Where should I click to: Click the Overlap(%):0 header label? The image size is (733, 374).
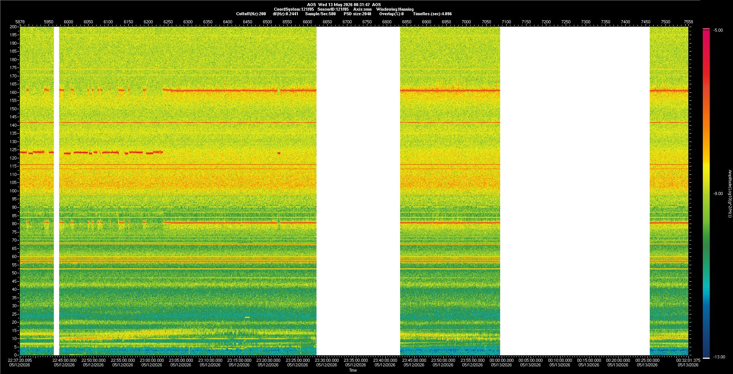[x=391, y=14]
